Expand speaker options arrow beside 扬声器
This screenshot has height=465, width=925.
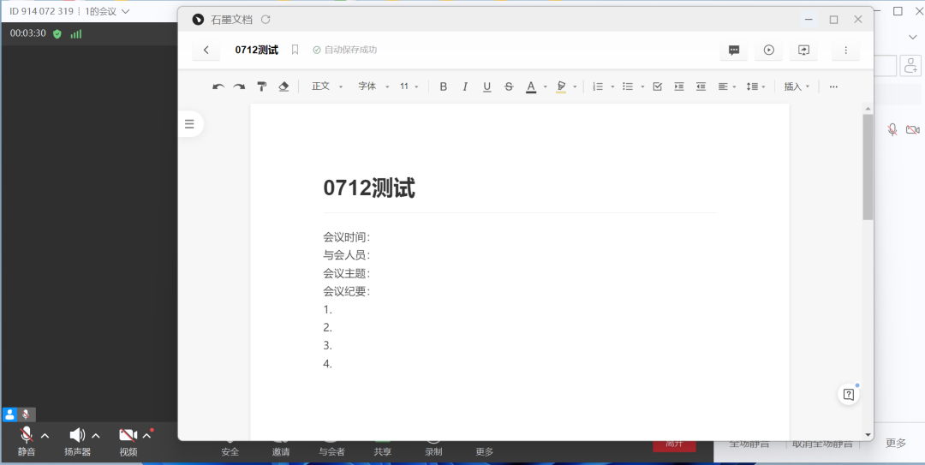96,436
